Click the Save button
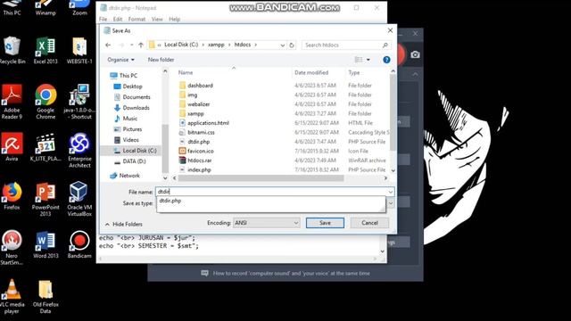Image resolution: width=571 pixels, height=321 pixels. pos(325,223)
